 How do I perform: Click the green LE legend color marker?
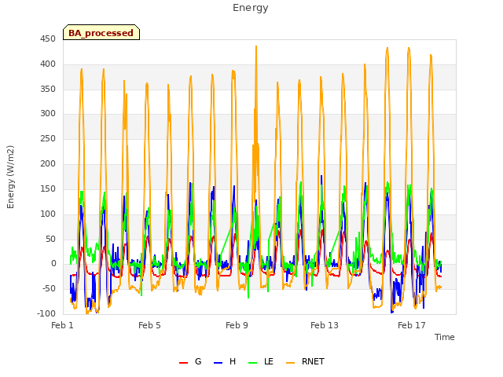253,363
